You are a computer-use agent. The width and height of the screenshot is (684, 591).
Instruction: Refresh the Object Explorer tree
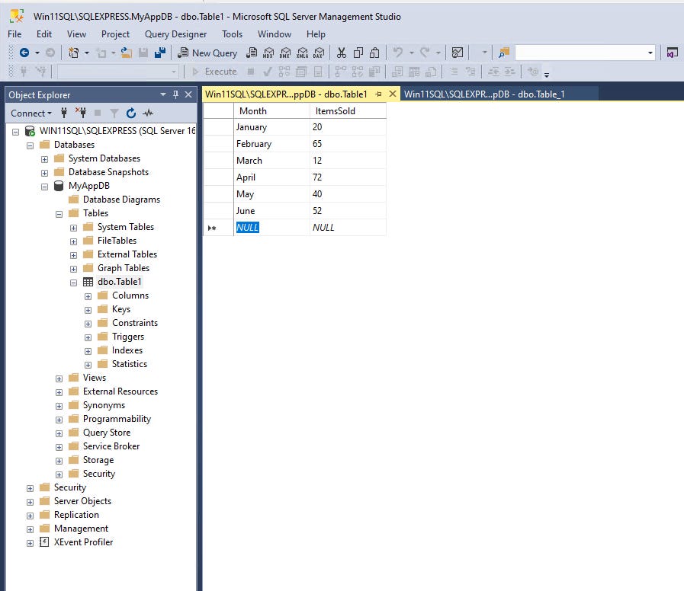(x=130, y=113)
